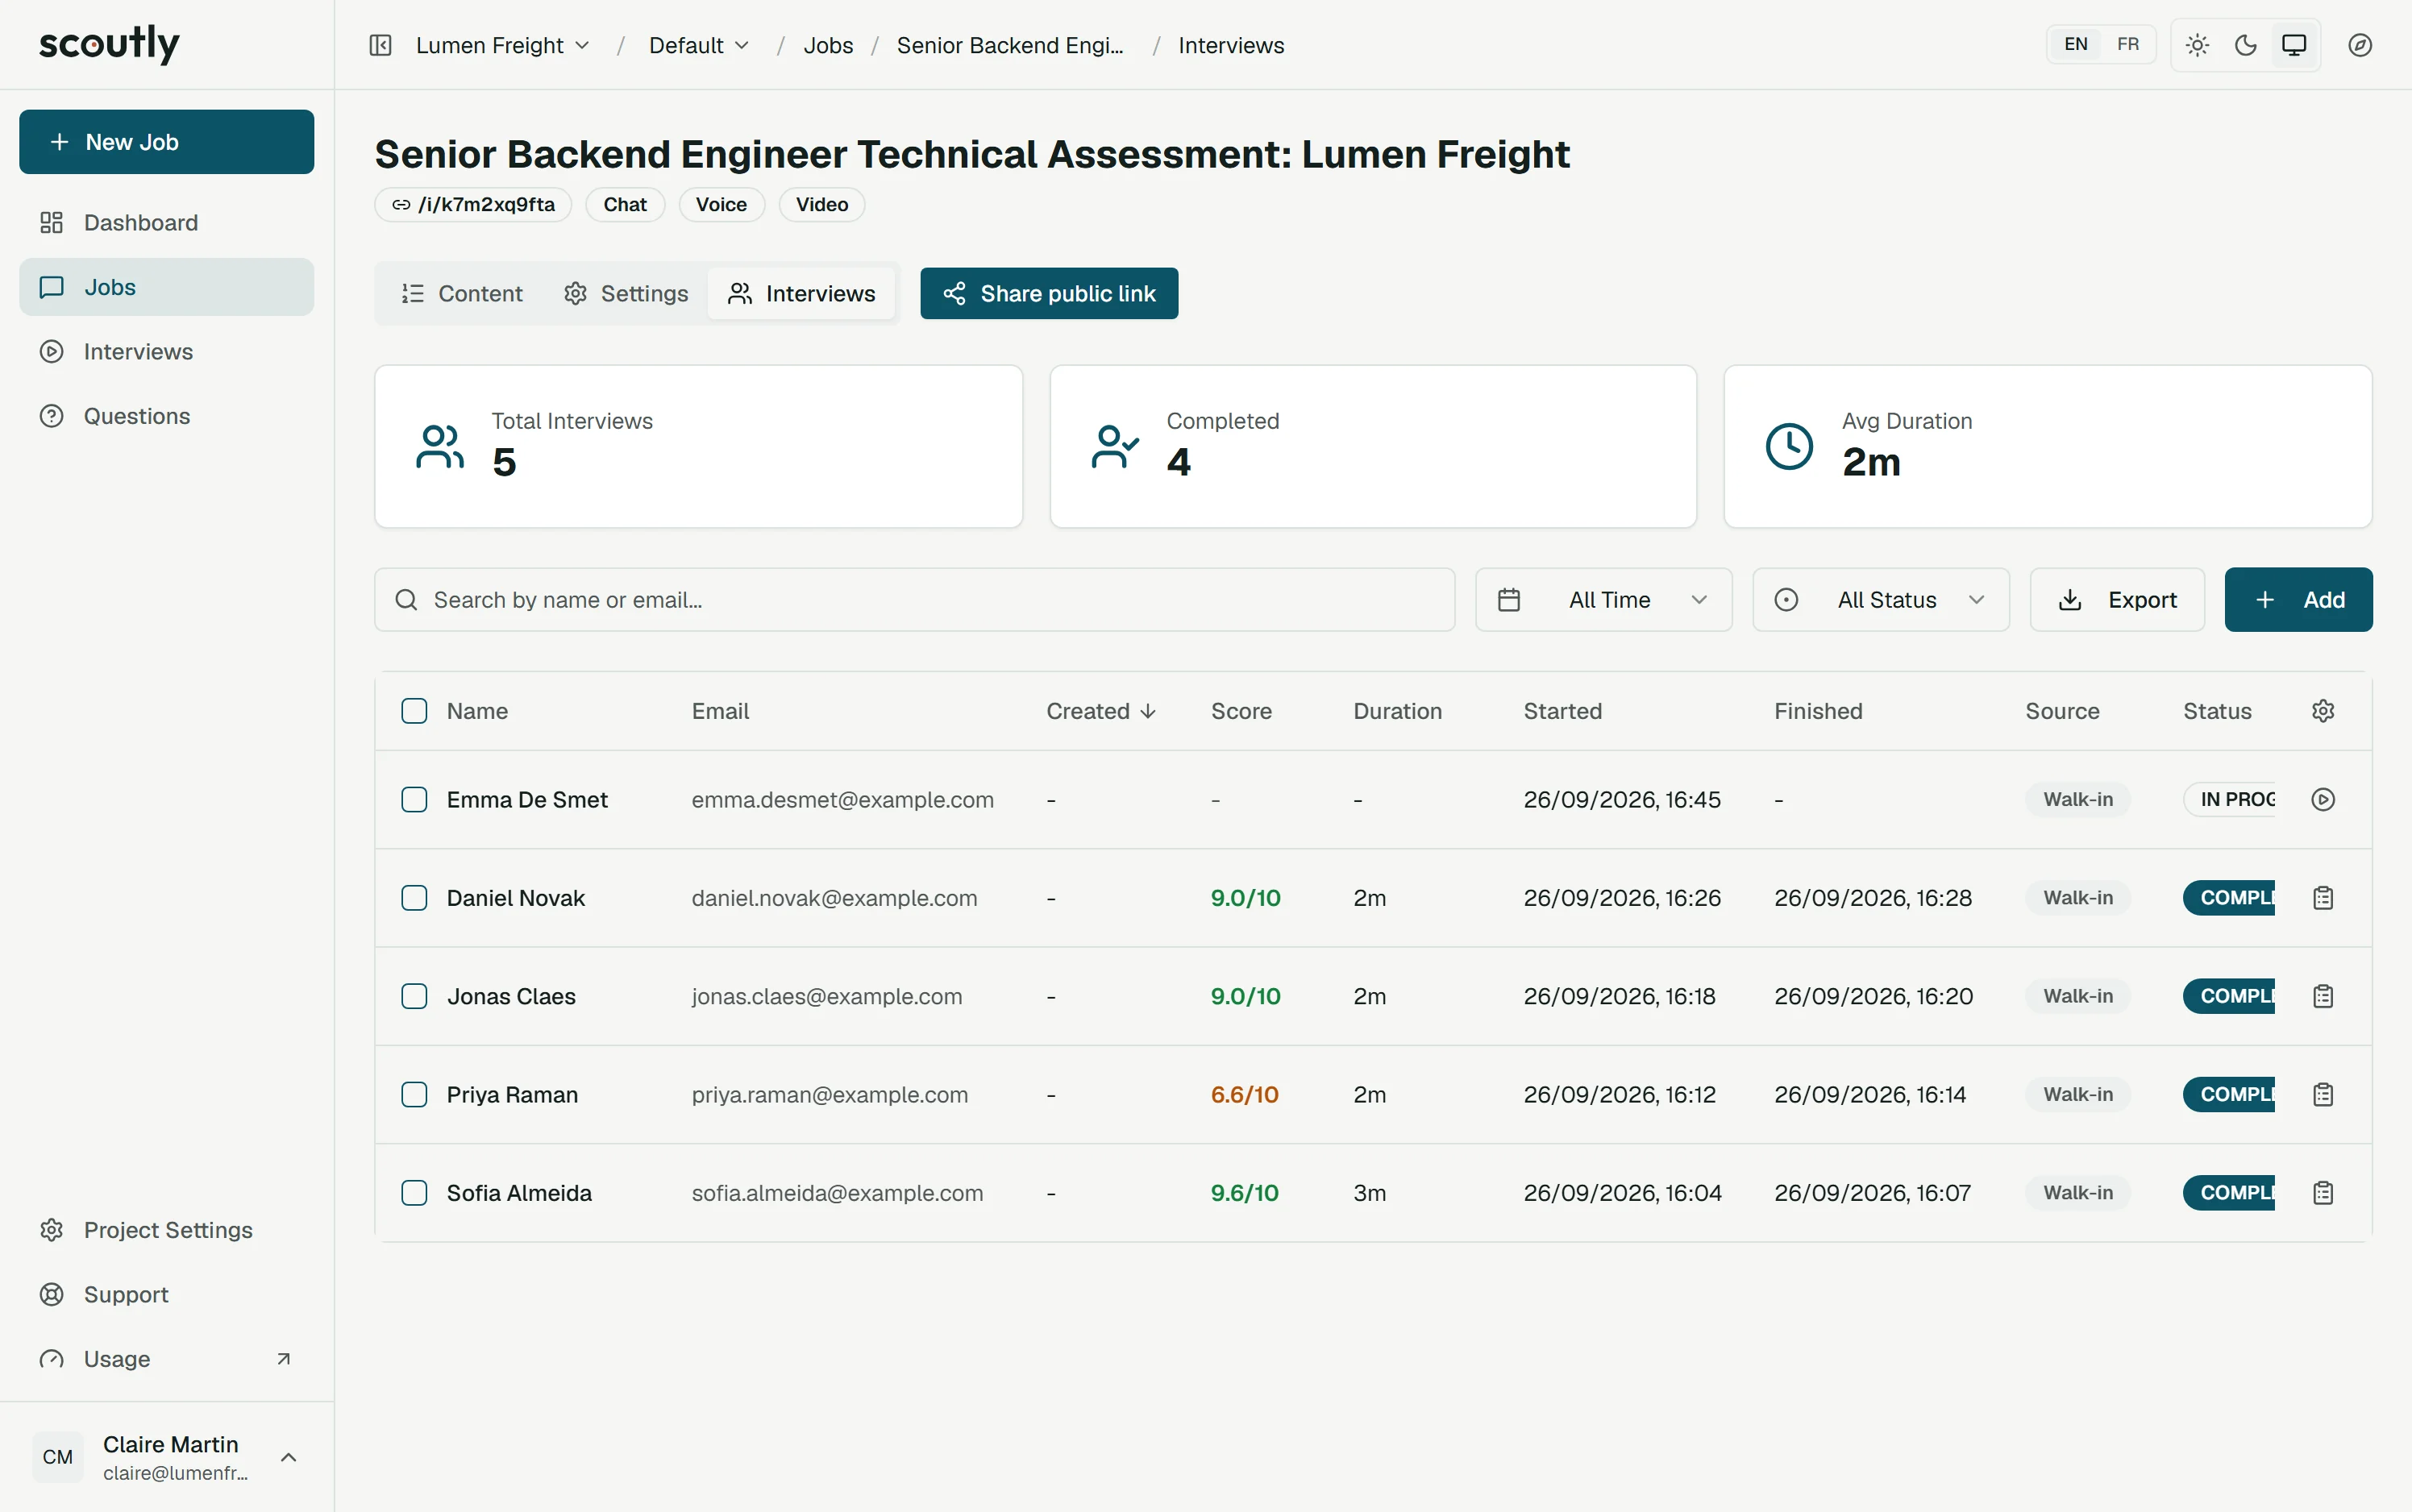Open Sofia Almeida report clipboard icon
Image resolution: width=2412 pixels, height=1512 pixels.
pos(2323,1193)
